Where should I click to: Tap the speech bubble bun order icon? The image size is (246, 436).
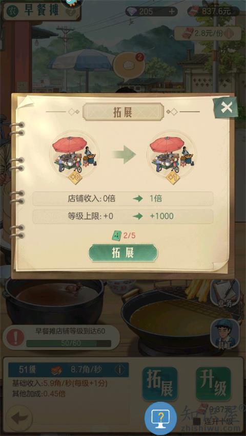[129, 66]
